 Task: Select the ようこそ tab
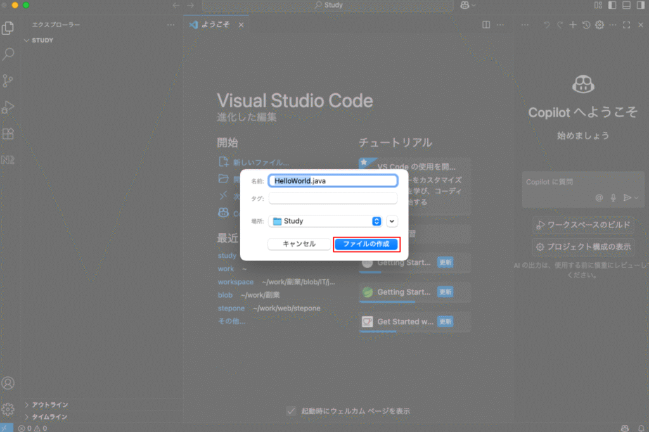pyautogui.click(x=215, y=25)
